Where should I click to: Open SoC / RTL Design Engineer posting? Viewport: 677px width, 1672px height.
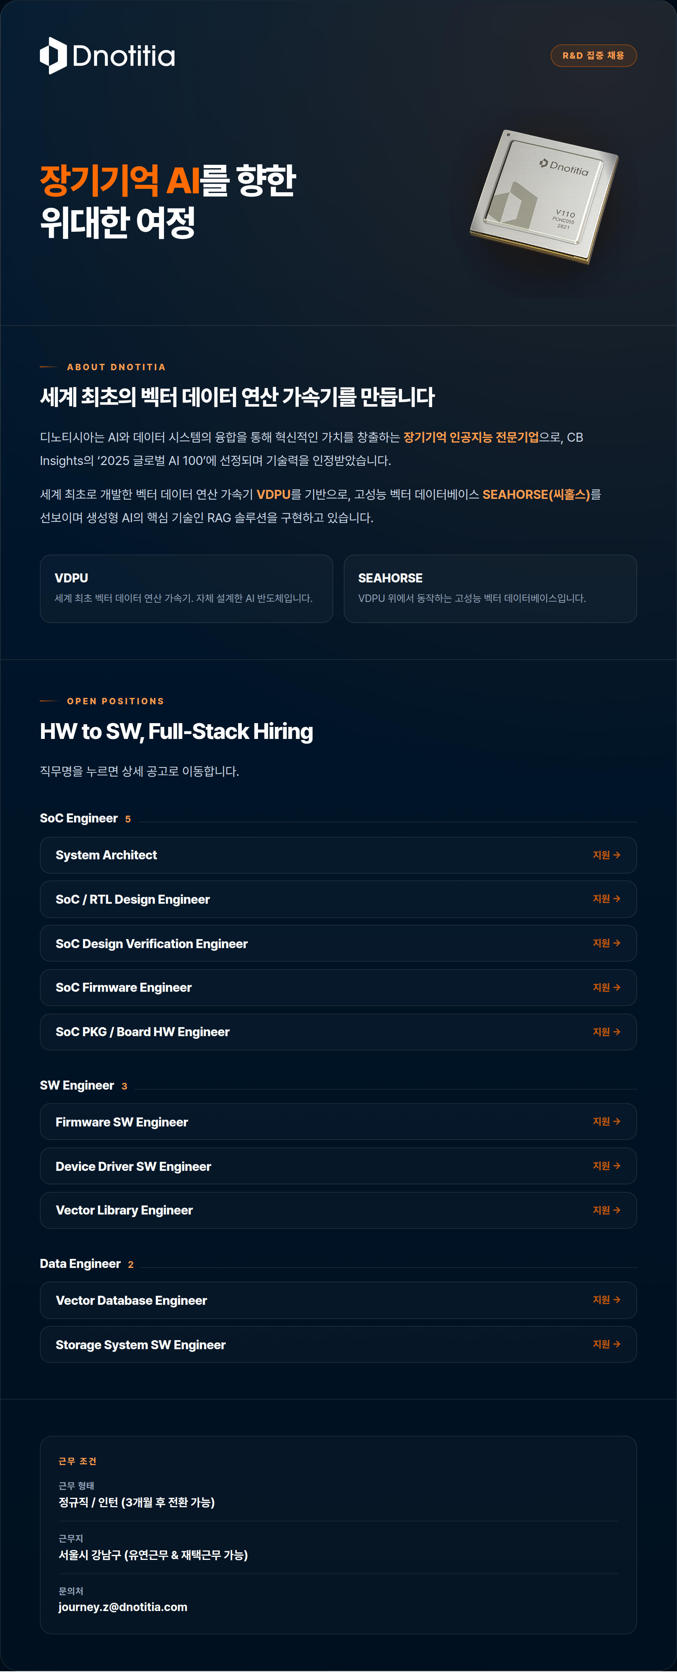tap(338, 899)
